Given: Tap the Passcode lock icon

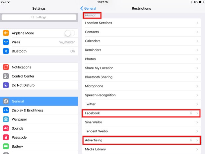Looking at the screenshot, I should pos(6,137).
